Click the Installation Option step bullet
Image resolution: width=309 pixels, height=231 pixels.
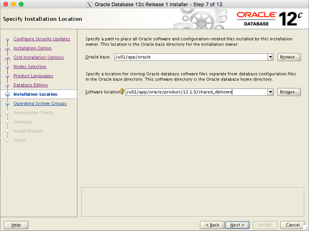[x=8, y=48]
